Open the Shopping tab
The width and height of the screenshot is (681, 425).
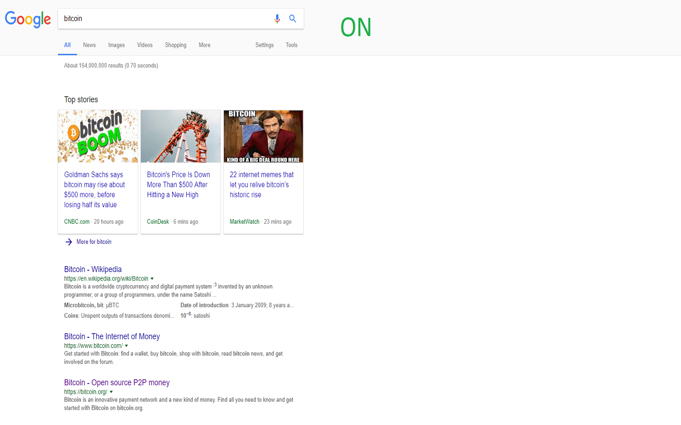click(176, 45)
